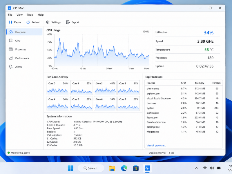Viewport: 232px width, 174px height.
Task: Sort by the Threads column header
Action: click(x=216, y=83)
